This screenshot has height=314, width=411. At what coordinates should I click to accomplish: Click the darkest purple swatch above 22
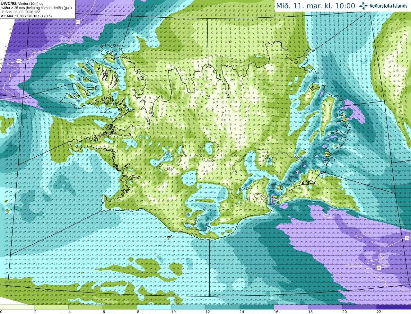(x=394, y=307)
